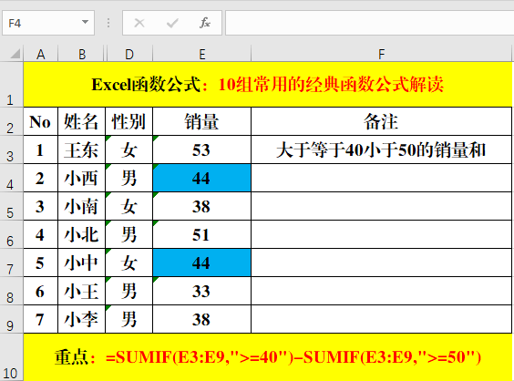Select column F header
Image resolution: width=514 pixels, height=381 pixels.
[381, 54]
